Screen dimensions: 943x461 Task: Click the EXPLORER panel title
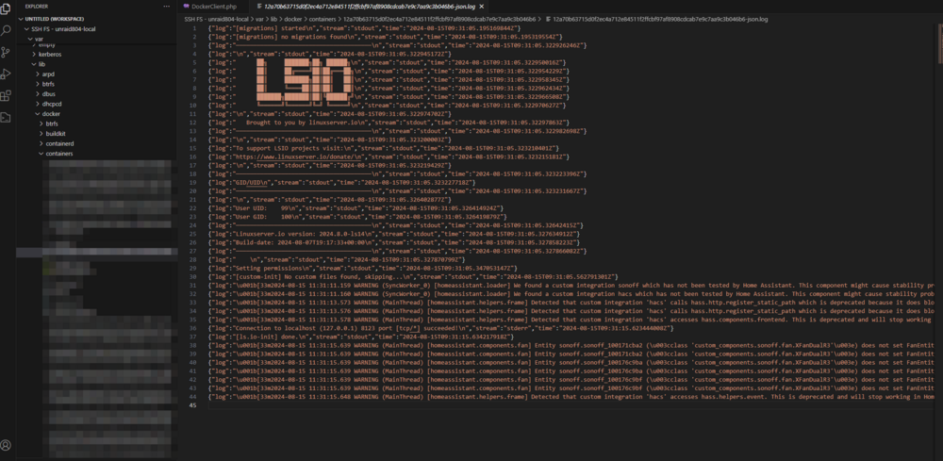(37, 6)
